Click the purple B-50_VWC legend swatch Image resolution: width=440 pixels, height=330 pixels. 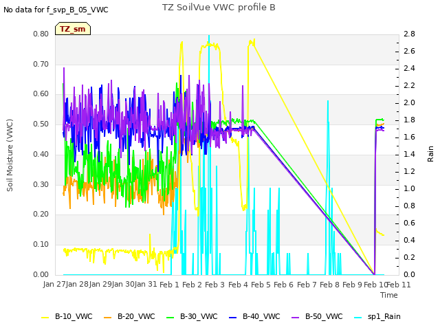point(295,317)
